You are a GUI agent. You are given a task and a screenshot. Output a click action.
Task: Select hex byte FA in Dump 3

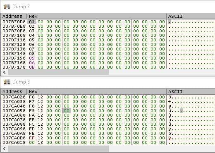(x=32, y=115)
